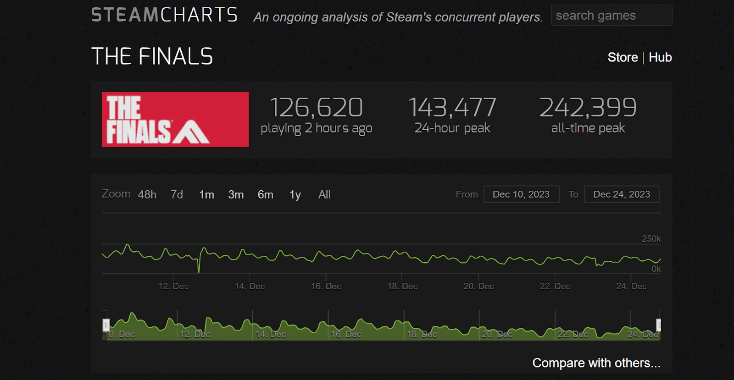Show All time zoom range

tap(324, 195)
